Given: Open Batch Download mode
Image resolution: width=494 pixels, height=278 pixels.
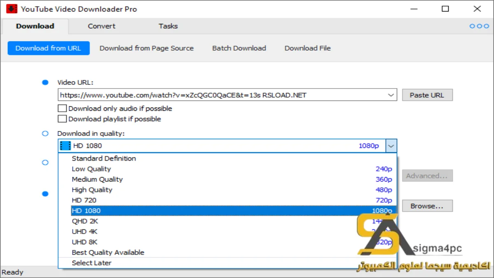Looking at the screenshot, I should coord(239,48).
